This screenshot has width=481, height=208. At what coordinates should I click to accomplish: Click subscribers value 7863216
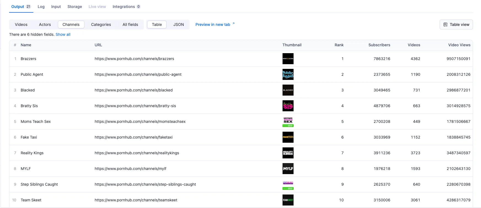(382, 59)
